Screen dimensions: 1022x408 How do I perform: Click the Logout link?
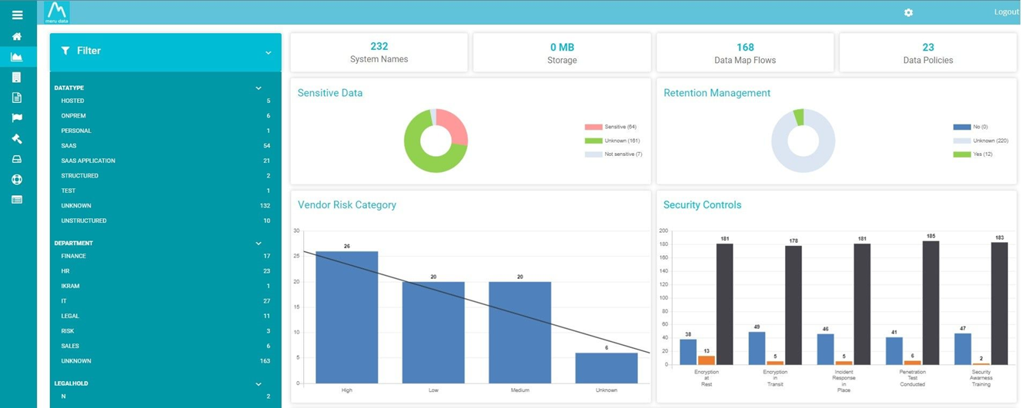tap(1007, 12)
